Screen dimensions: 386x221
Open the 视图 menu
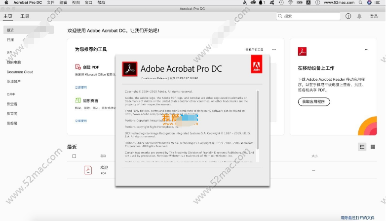76,2
